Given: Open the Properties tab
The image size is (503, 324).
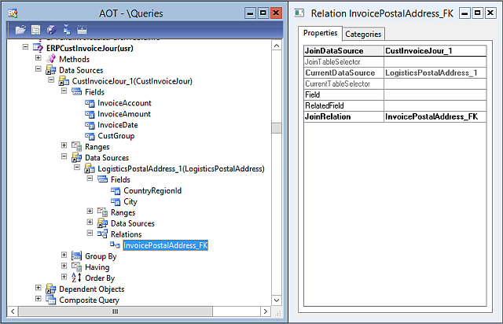Looking at the screenshot, I should [x=320, y=33].
